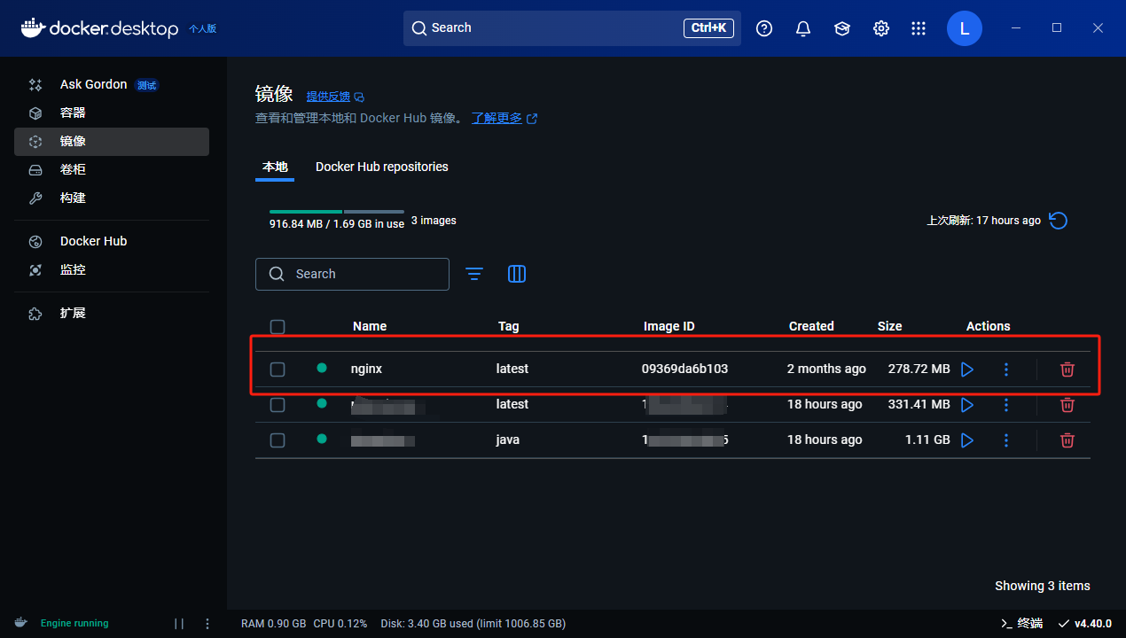Click the 1.11 GB size value
The width and height of the screenshot is (1126, 638).
click(x=927, y=440)
